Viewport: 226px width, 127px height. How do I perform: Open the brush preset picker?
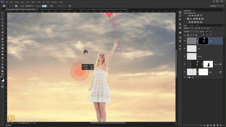pos(11,6)
